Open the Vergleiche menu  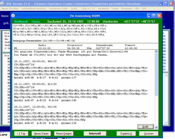coord(103,8)
